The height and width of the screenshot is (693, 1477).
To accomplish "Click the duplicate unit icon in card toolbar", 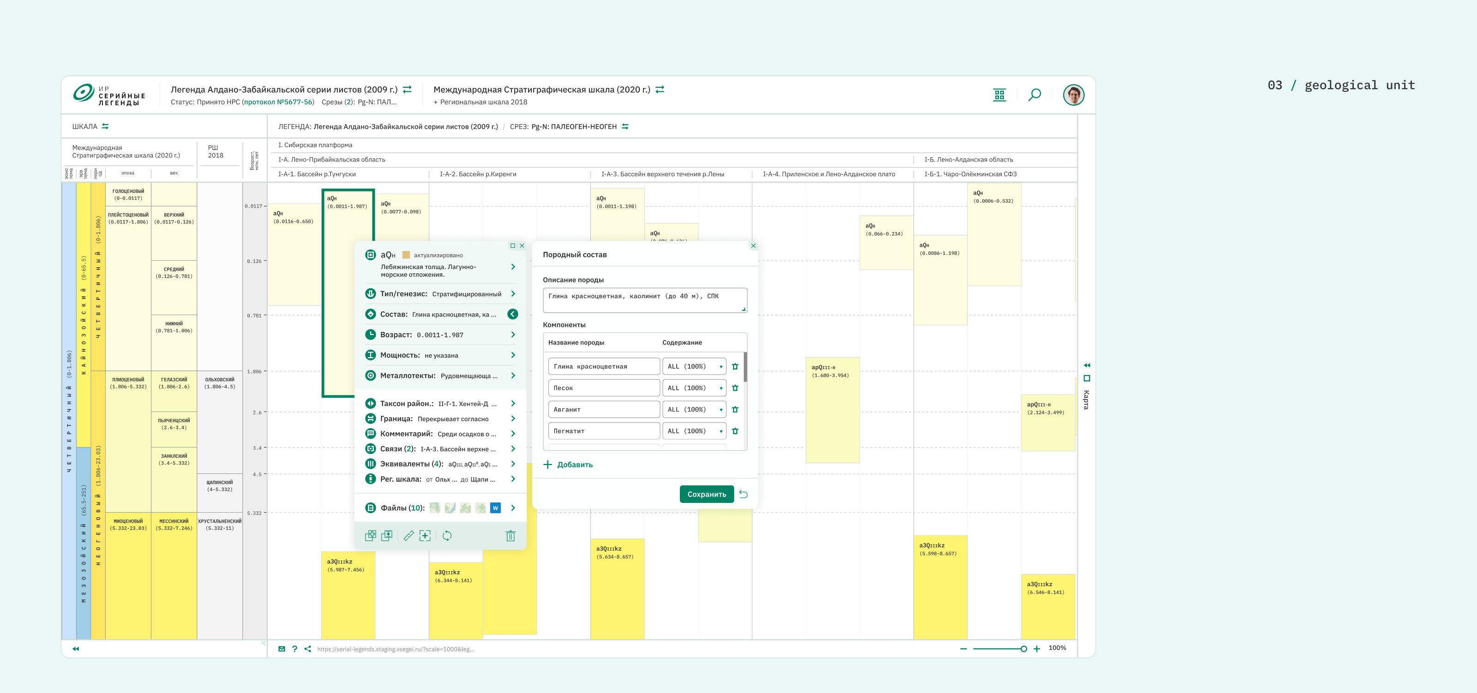I will click(370, 535).
